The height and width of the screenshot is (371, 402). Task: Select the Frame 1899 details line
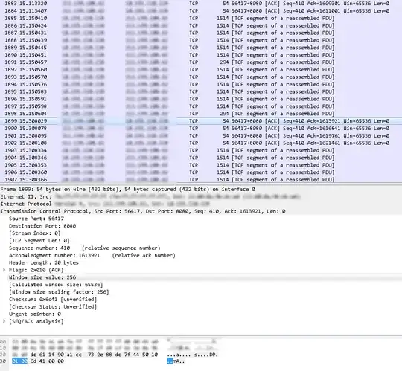[201, 189]
